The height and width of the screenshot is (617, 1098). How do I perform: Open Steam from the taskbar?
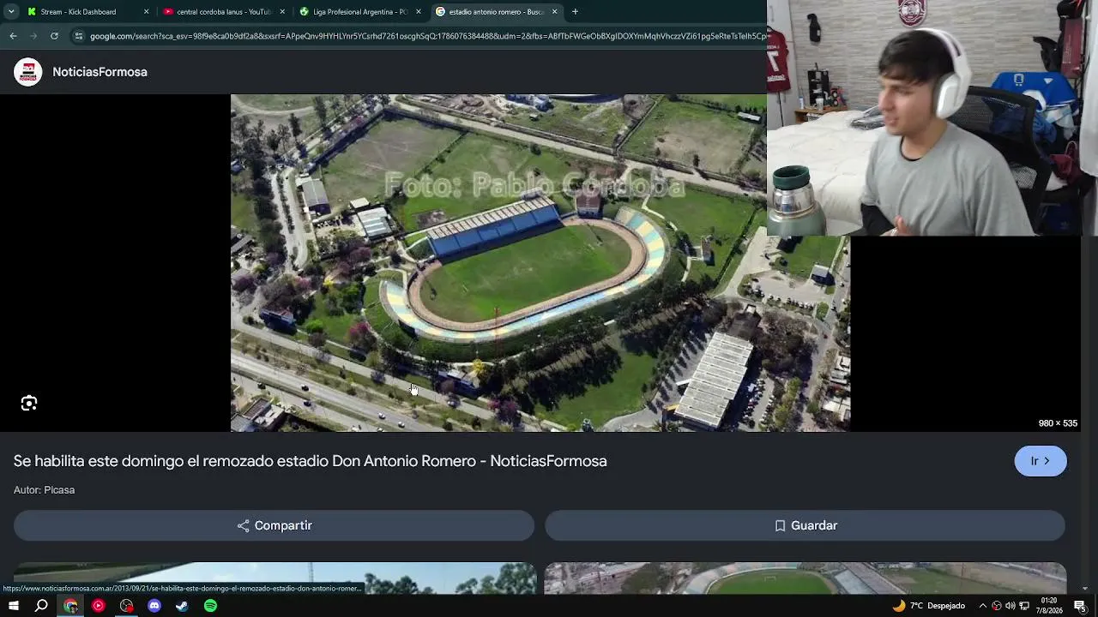tap(182, 606)
